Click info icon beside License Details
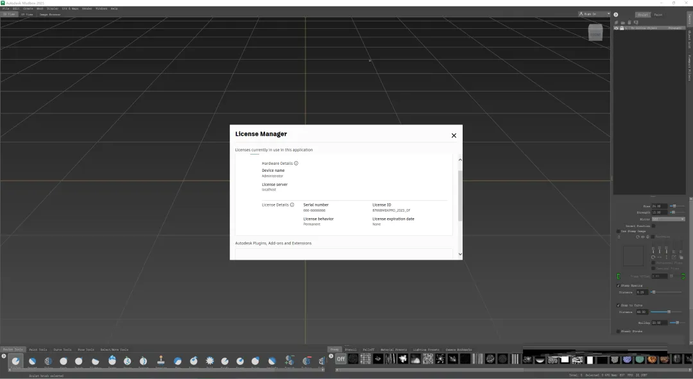Image resolution: width=693 pixels, height=379 pixels. (x=292, y=205)
